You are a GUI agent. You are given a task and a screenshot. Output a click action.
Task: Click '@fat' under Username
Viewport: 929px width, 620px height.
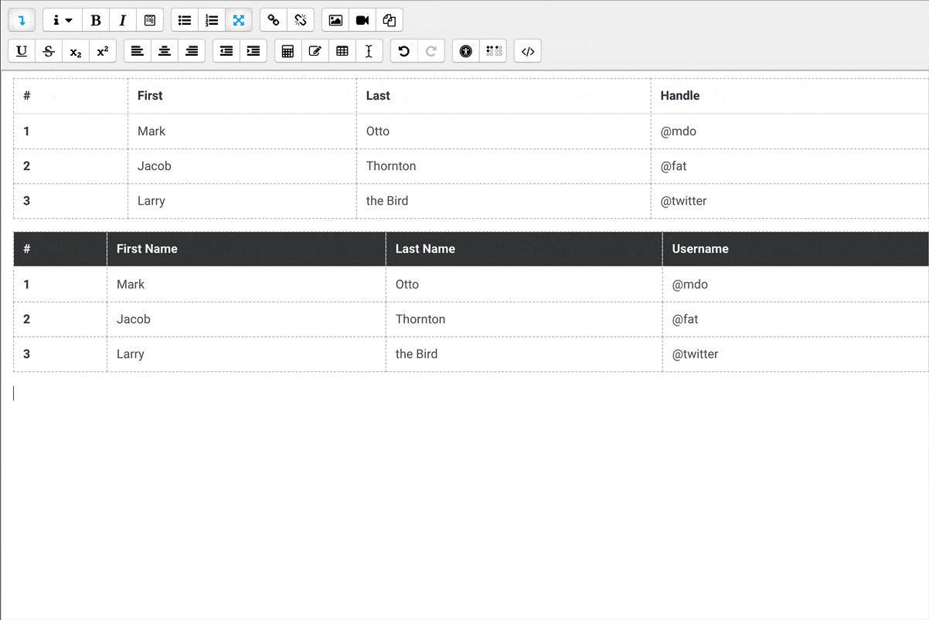(686, 319)
